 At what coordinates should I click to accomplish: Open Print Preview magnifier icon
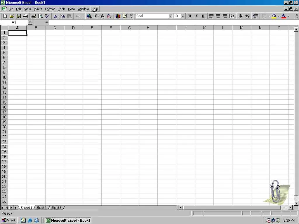[40, 16]
